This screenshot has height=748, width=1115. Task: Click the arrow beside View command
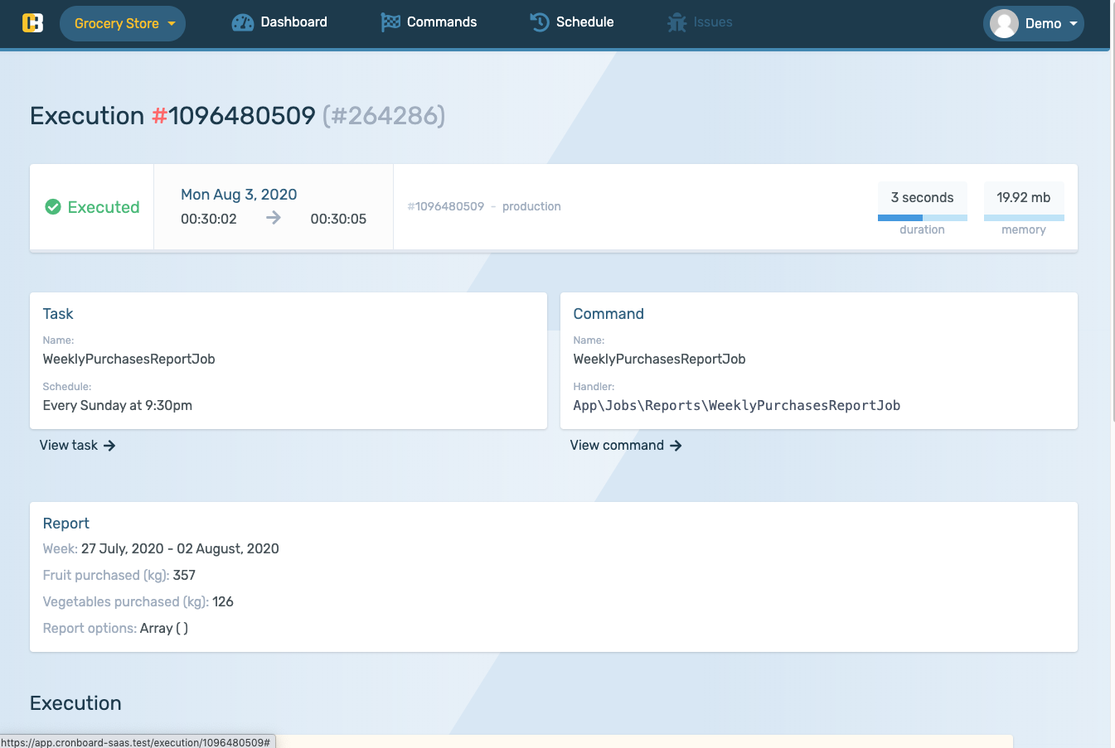(676, 446)
